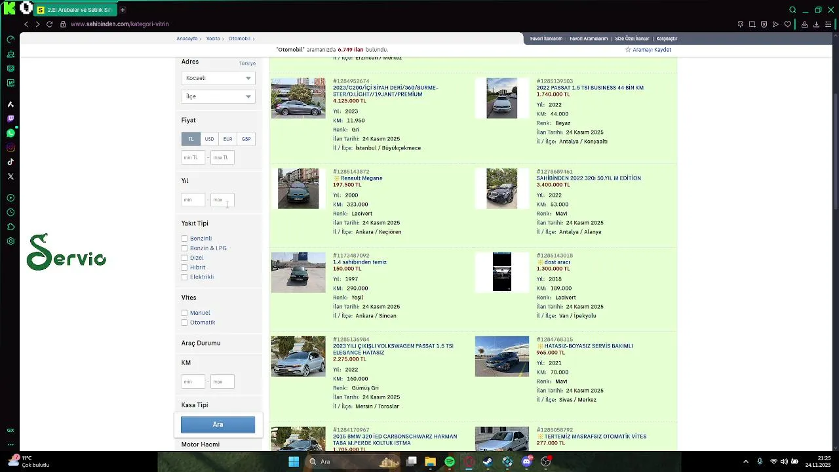The image size is (839, 472).
Task: Go back with the browser back arrow
Action: coord(26,24)
